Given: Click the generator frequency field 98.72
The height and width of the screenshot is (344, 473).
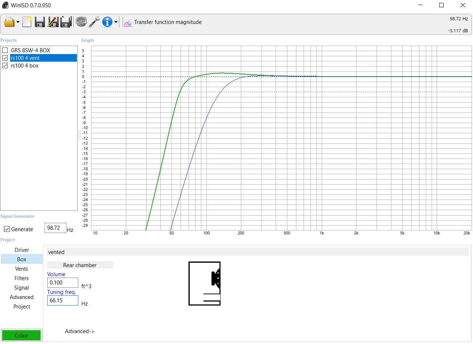Looking at the screenshot, I should click(x=55, y=228).
